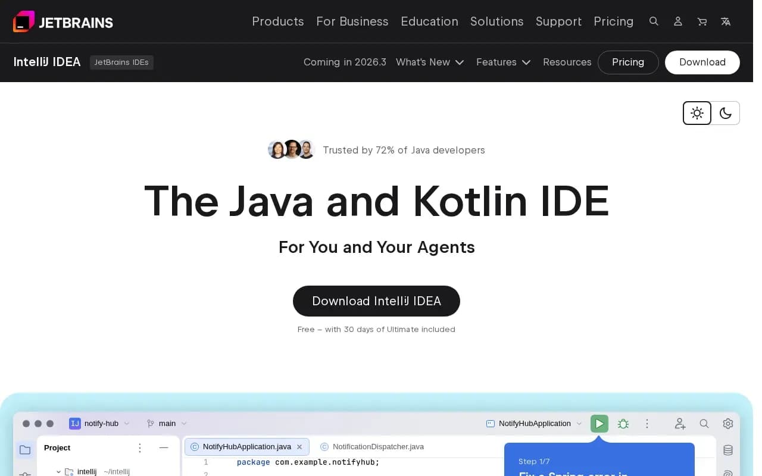Select the Project folder sidebar icon

pyautogui.click(x=25, y=450)
